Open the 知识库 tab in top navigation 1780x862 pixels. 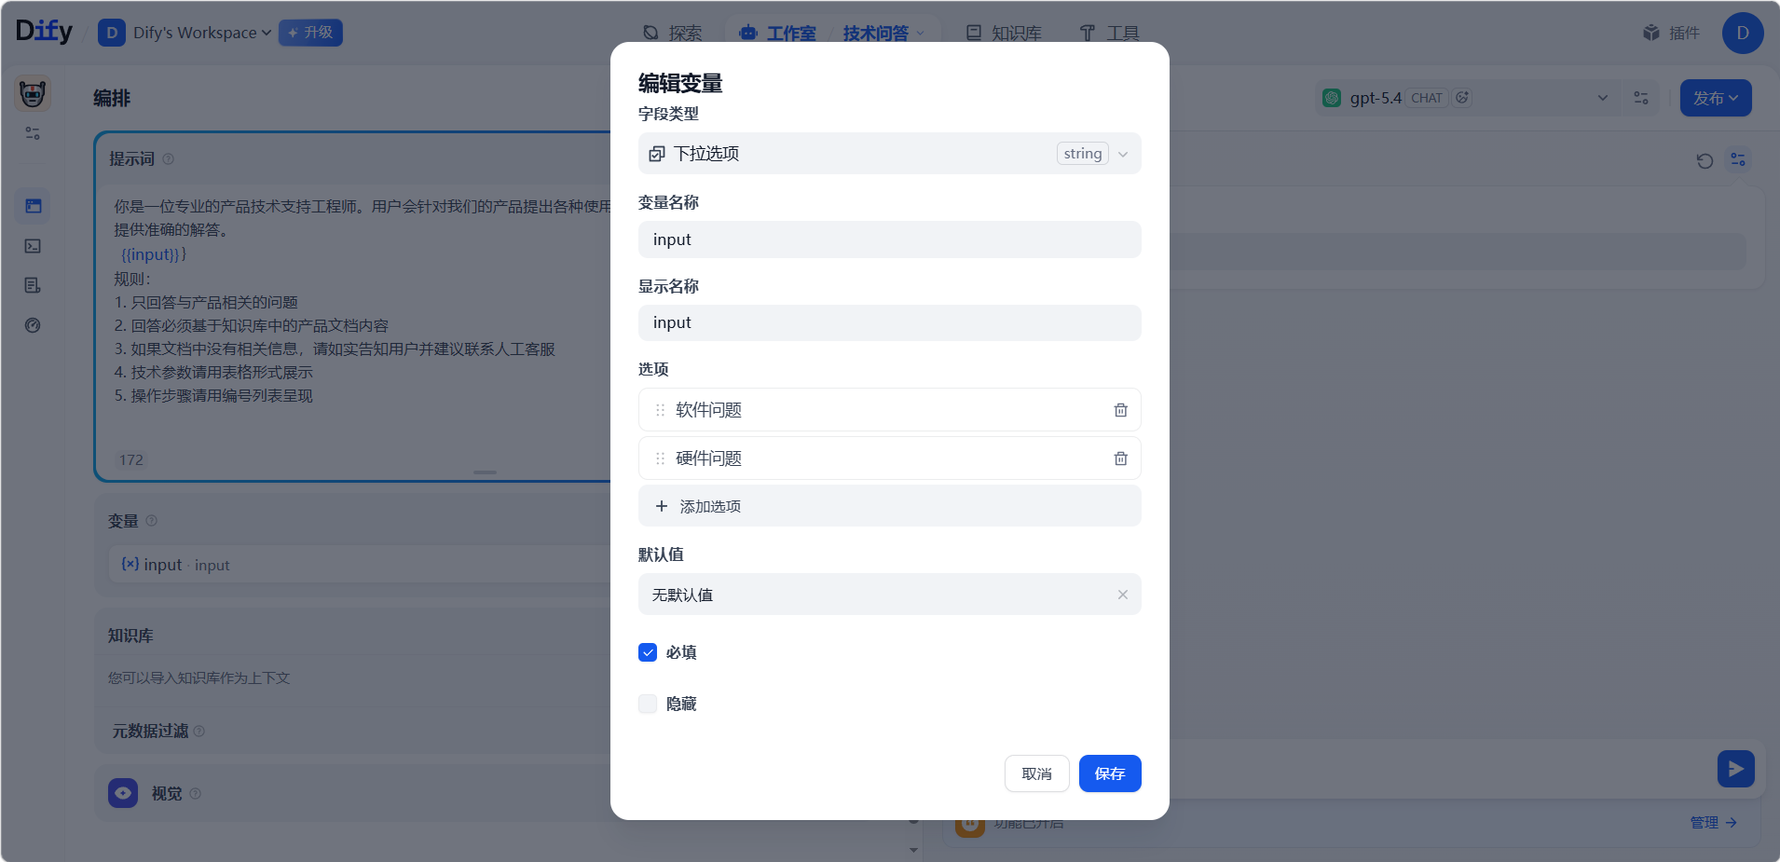(1004, 33)
